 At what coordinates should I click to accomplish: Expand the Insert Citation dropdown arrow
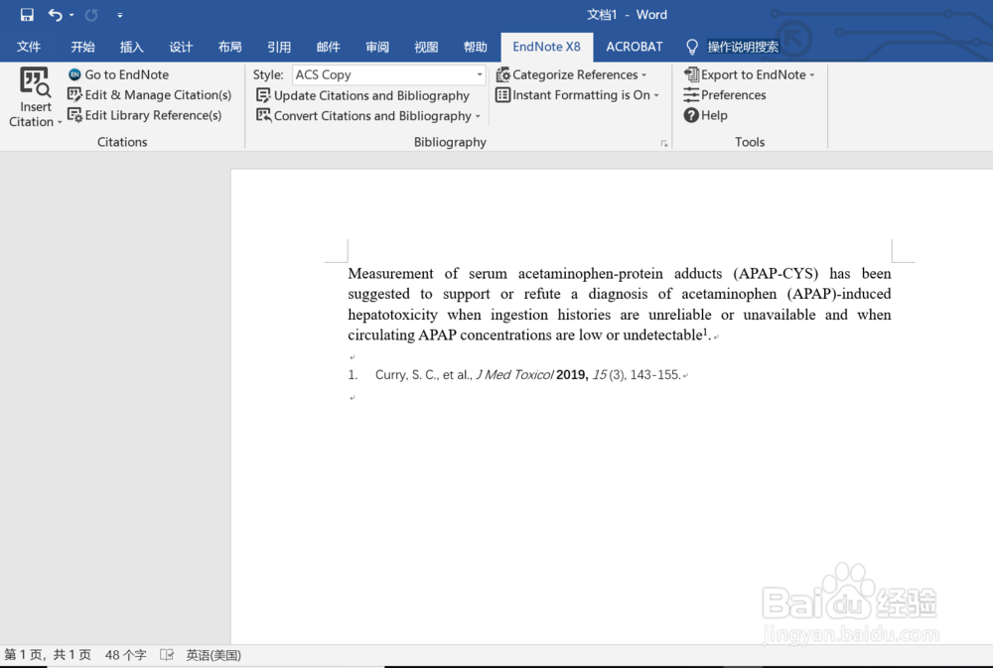[x=60, y=122]
